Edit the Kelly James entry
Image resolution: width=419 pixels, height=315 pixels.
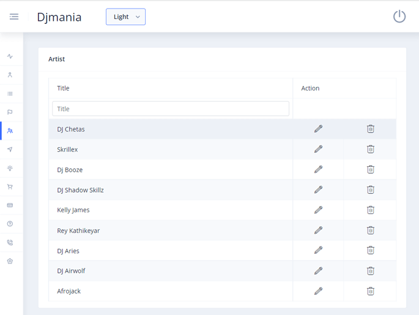pyautogui.click(x=318, y=210)
